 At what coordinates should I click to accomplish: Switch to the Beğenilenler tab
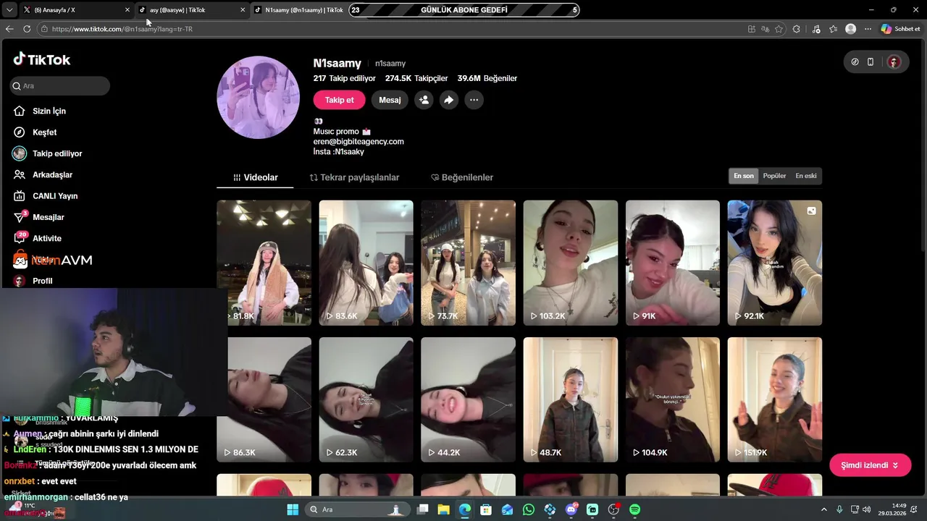pos(462,177)
